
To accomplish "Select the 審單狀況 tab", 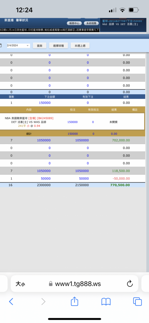I will (x=22, y=20).
